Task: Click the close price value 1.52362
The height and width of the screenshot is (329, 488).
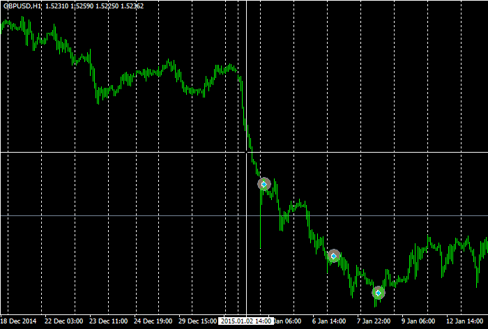Action: tap(132, 6)
